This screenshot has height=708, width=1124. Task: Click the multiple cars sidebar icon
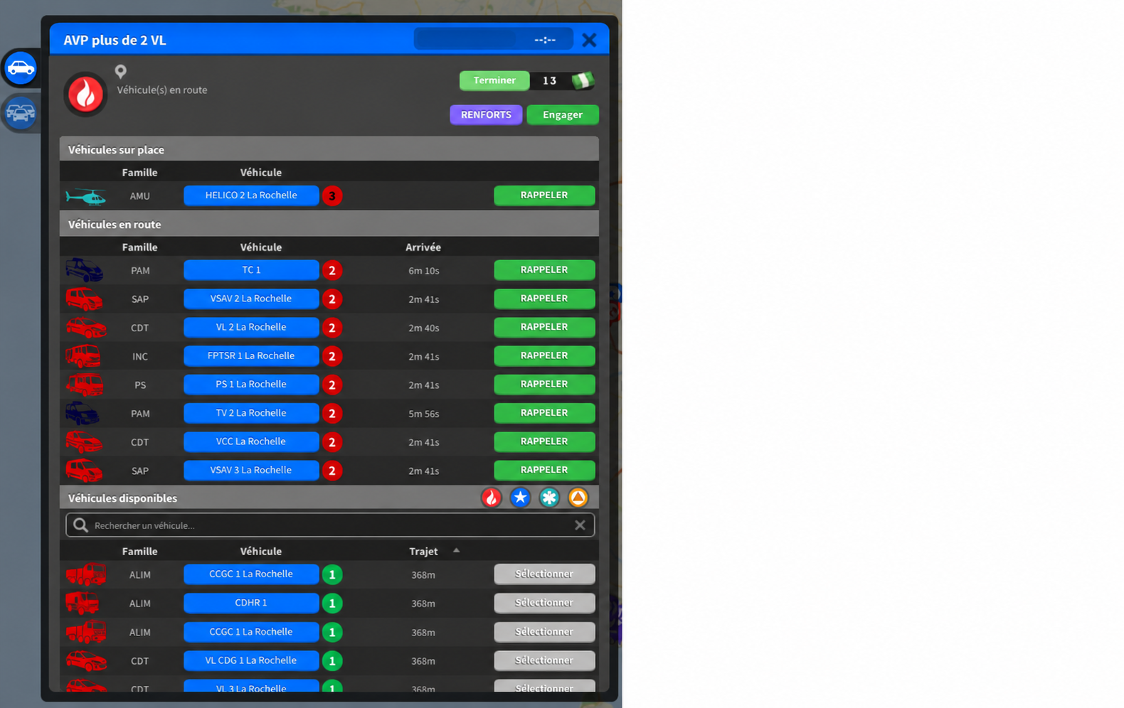21,112
